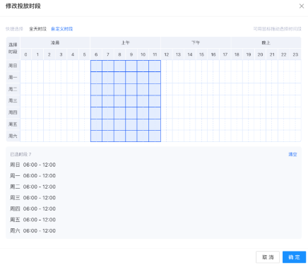Click listed 周六 06:00 - 12:00 entry

(32, 230)
